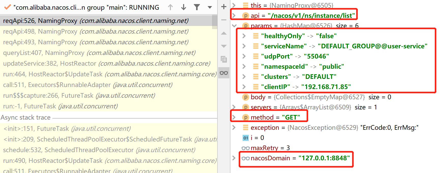
Task: Click the maxRetry watch glasses icon
Action: point(245,148)
